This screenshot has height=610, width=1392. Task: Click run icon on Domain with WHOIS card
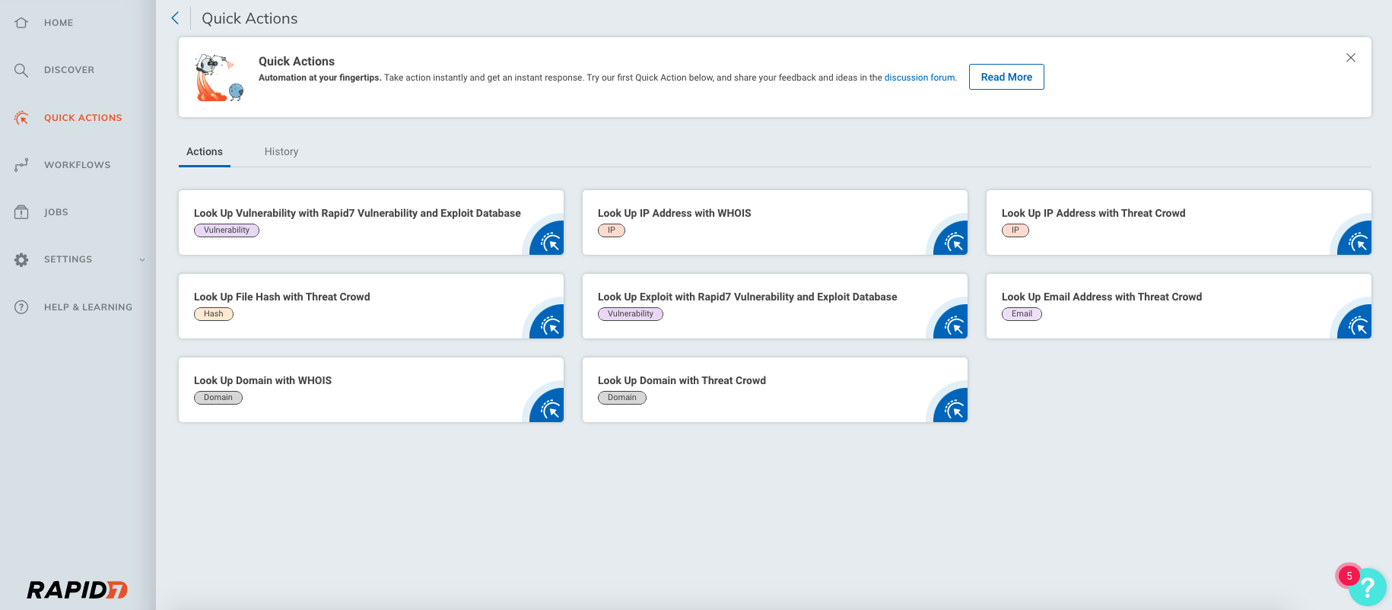click(551, 410)
